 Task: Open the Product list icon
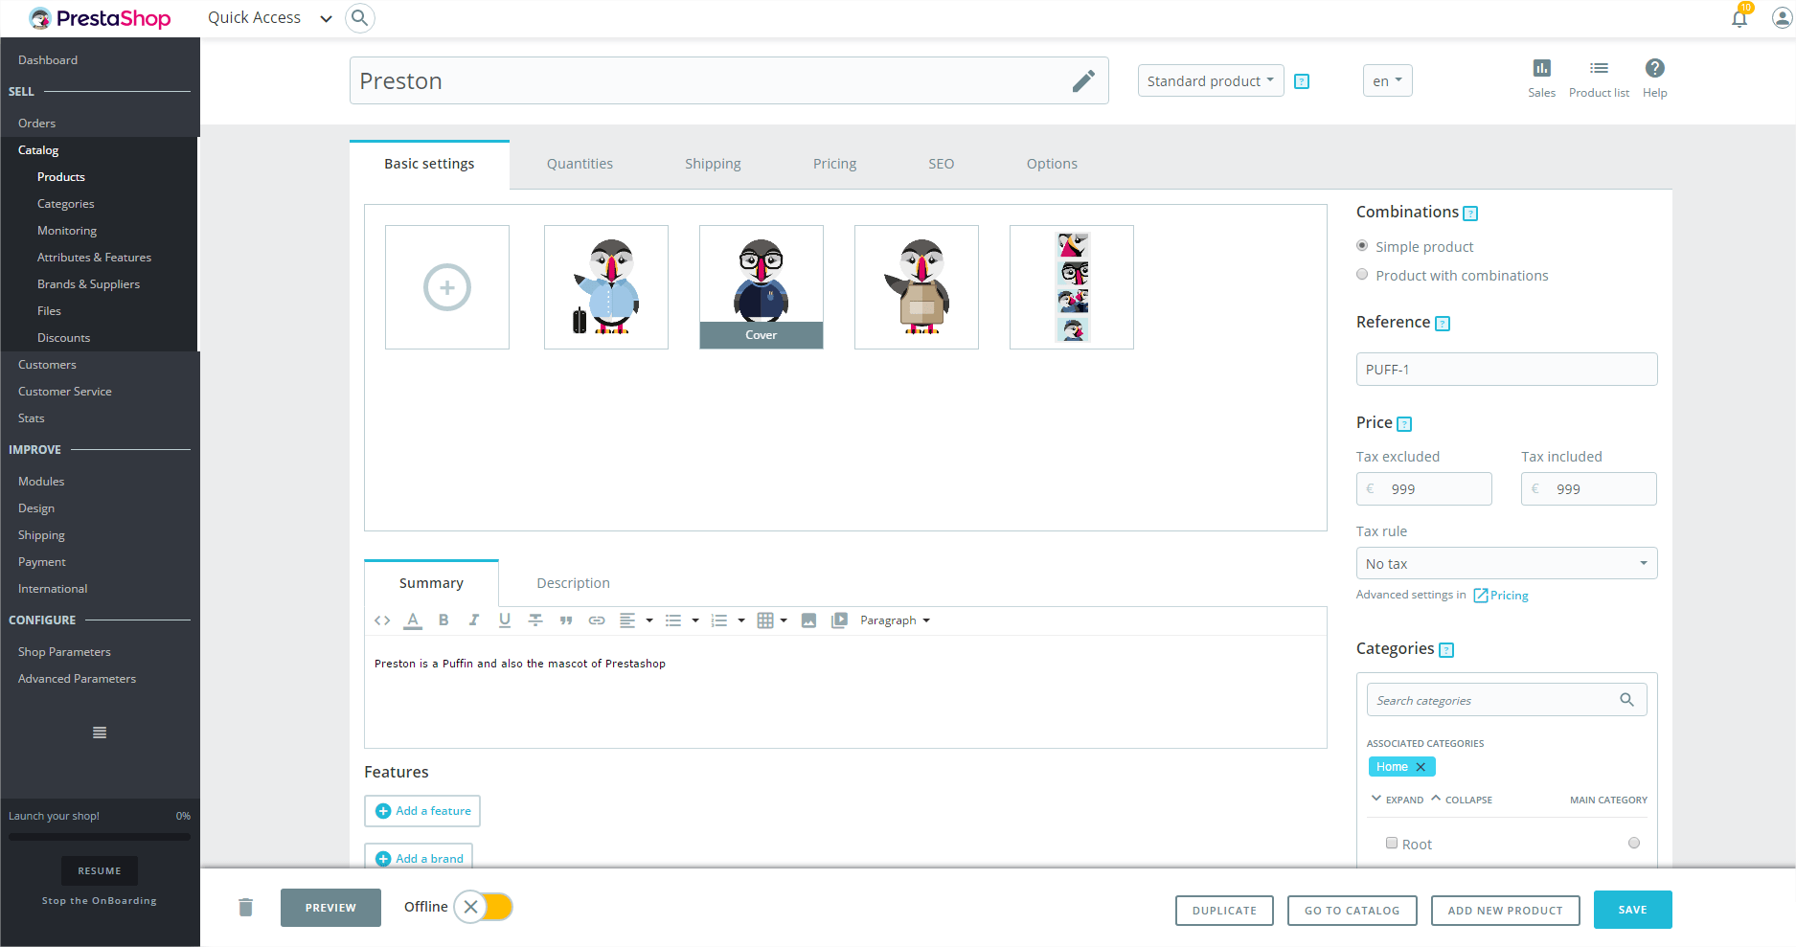click(1599, 68)
